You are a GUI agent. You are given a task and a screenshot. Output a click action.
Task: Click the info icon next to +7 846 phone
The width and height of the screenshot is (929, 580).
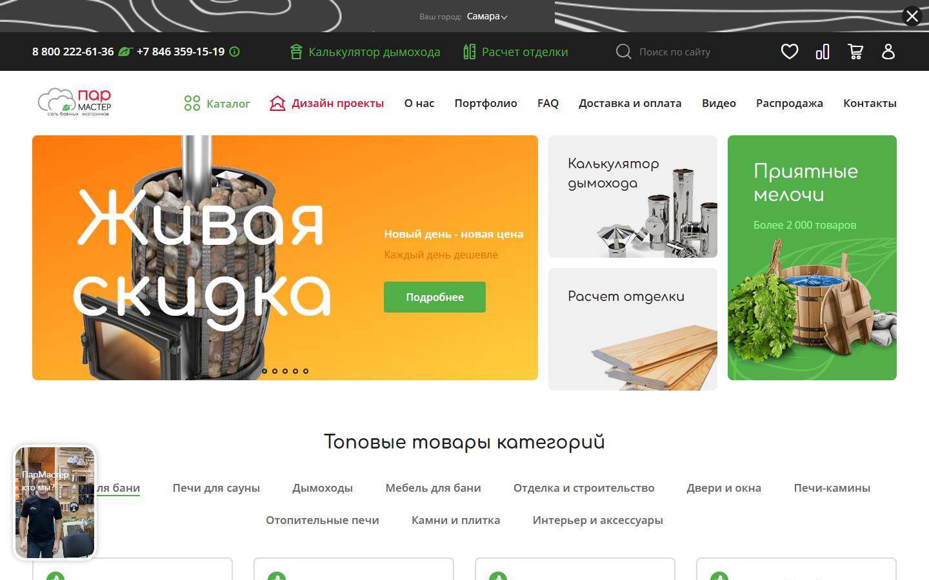235,52
